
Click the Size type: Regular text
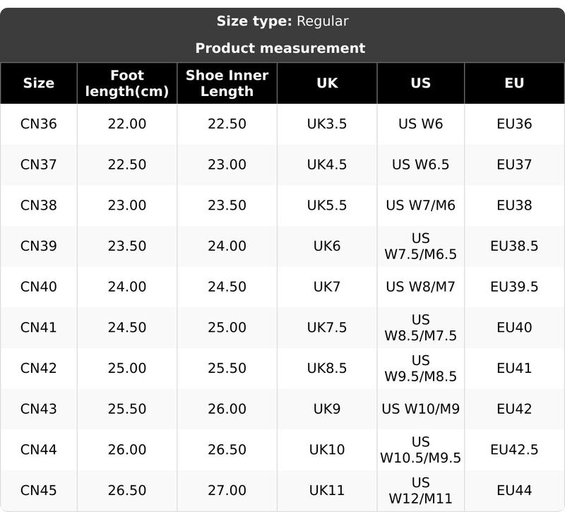pyautogui.click(x=282, y=21)
